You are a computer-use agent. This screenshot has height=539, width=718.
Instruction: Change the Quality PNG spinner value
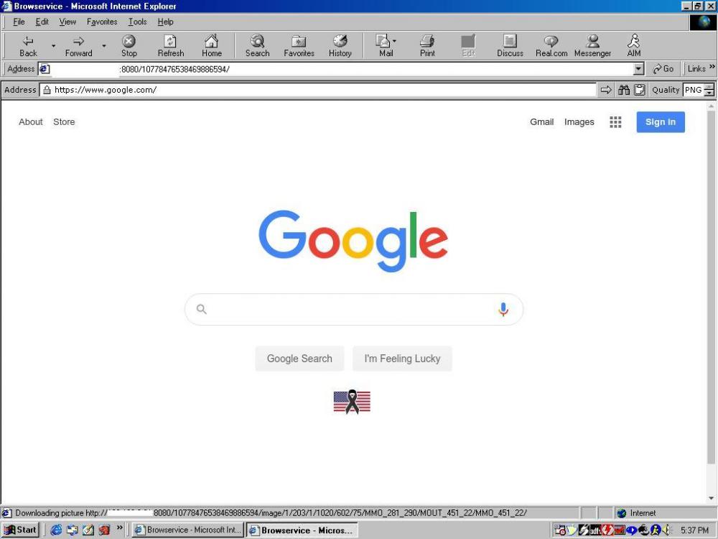(709, 90)
